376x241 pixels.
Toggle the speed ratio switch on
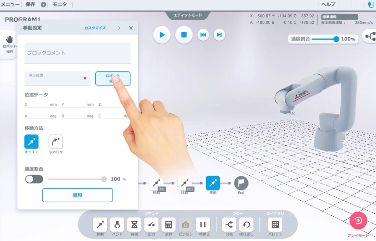(x=34, y=179)
